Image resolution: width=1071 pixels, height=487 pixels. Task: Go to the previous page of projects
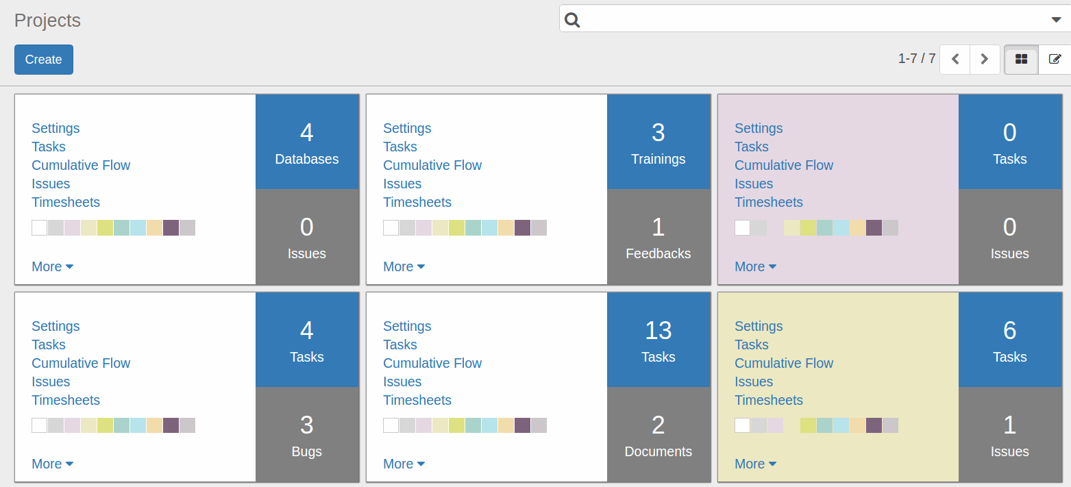pyautogui.click(x=955, y=60)
